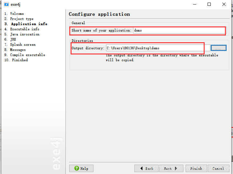Advance with the Next button
Image resolution: width=233 pixels, height=174 pixels.
coord(171,168)
